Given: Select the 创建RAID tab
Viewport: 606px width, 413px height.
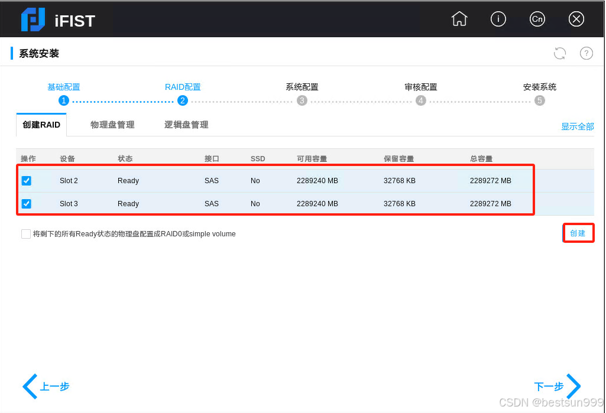Looking at the screenshot, I should (x=41, y=125).
